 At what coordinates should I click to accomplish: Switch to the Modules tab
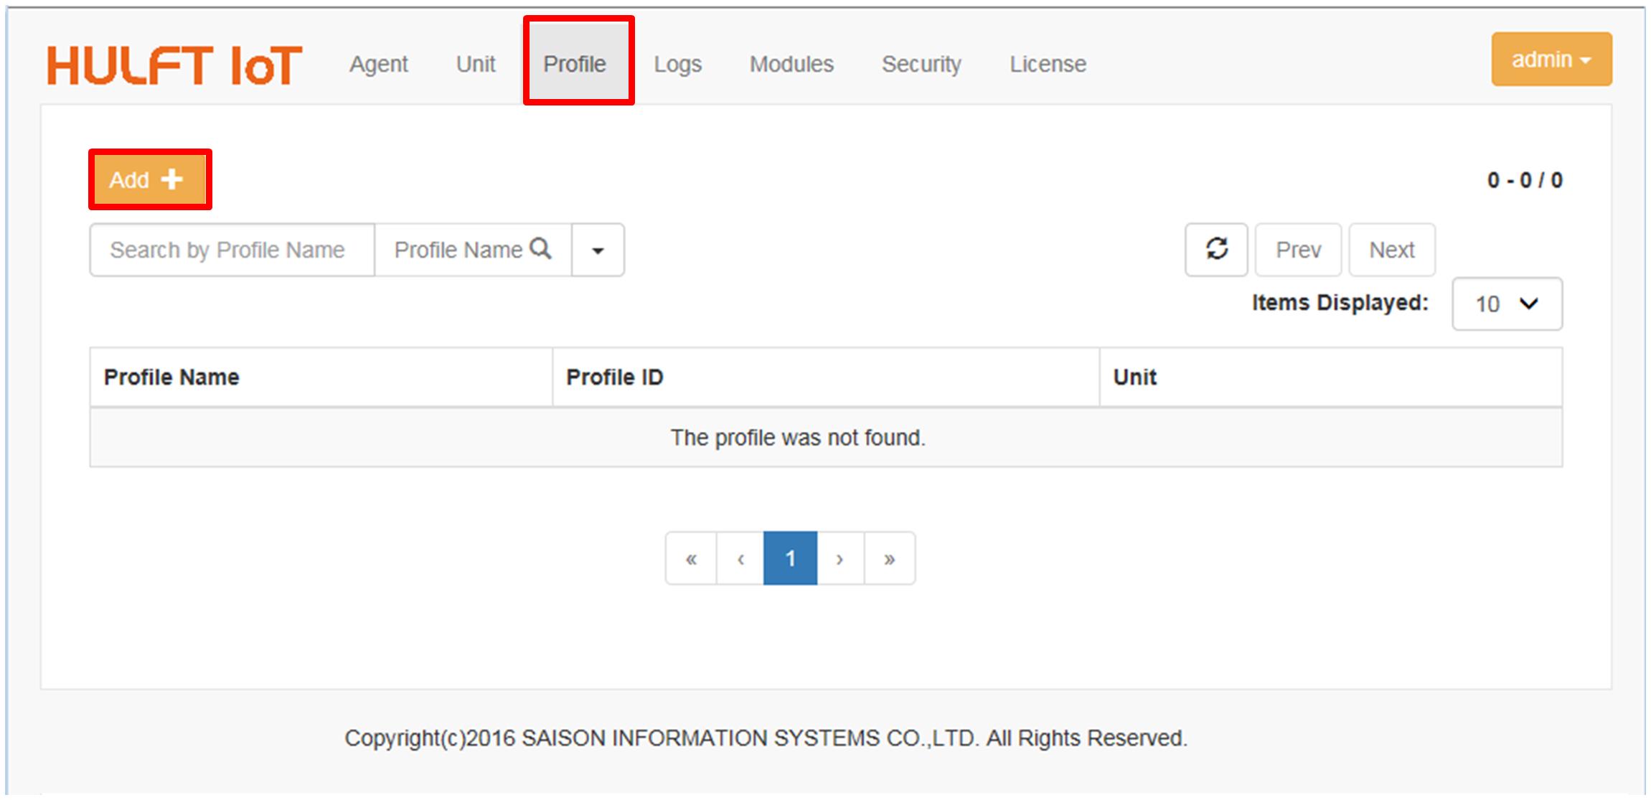(791, 64)
